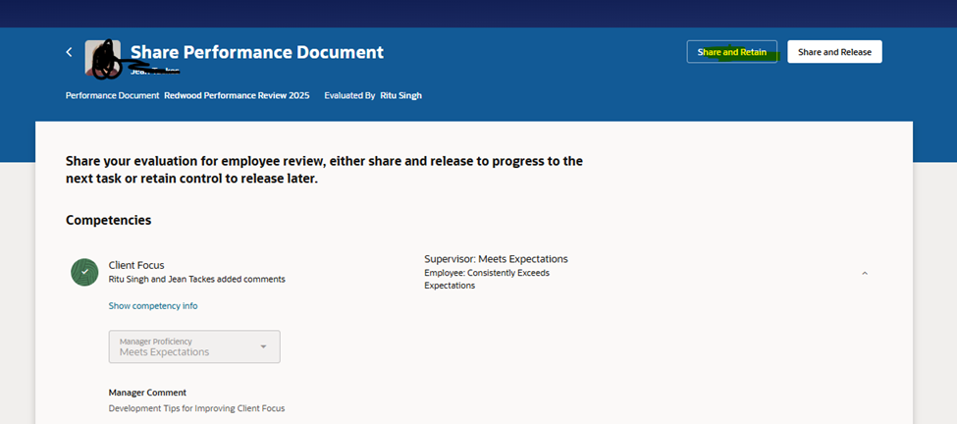The height and width of the screenshot is (424, 957).
Task: Go back using the left chevron arrow
Action: pyautogui.click(x=69, y=52)
